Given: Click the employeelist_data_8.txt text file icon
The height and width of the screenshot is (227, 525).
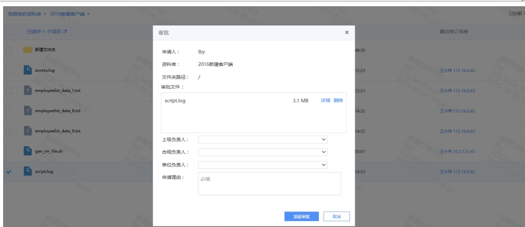Looking at the screenshot, I should click(28, 111).
